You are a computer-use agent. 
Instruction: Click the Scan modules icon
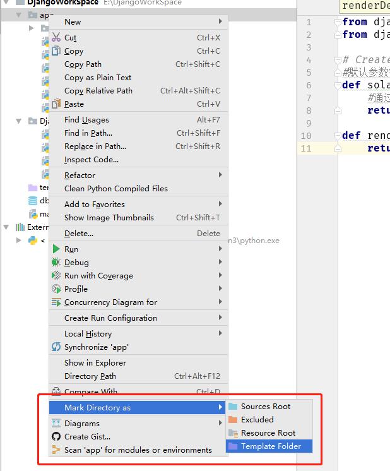point(56,450)
